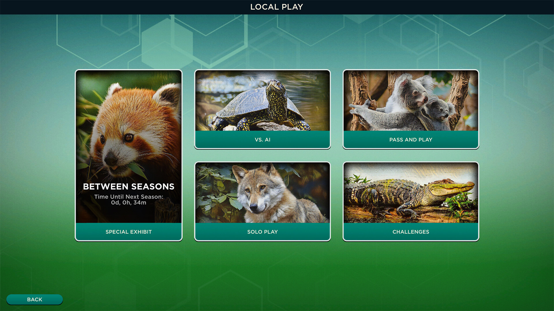Image resolution: width=554 pixels, height=311 pixels.
Task: Click the BETWEEN SEASONS heading
Action: pos(129,187)
